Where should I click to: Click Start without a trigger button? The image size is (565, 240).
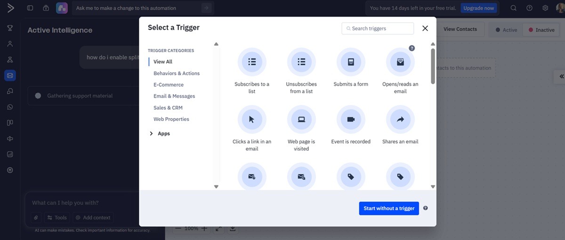[x=389, y=208]
